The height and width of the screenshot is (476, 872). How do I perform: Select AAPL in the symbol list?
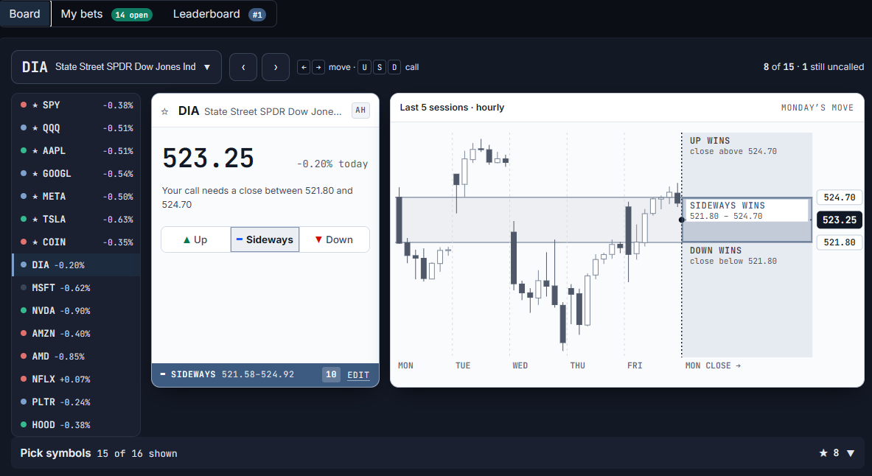(76, 151)
